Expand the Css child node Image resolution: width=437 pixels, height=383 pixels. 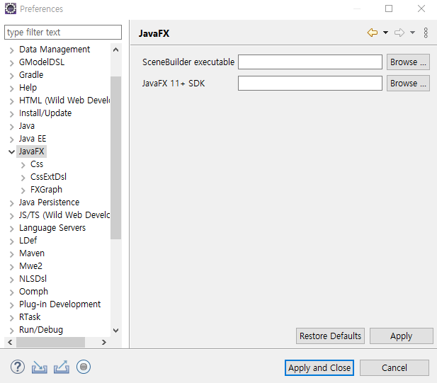(23, 165)
